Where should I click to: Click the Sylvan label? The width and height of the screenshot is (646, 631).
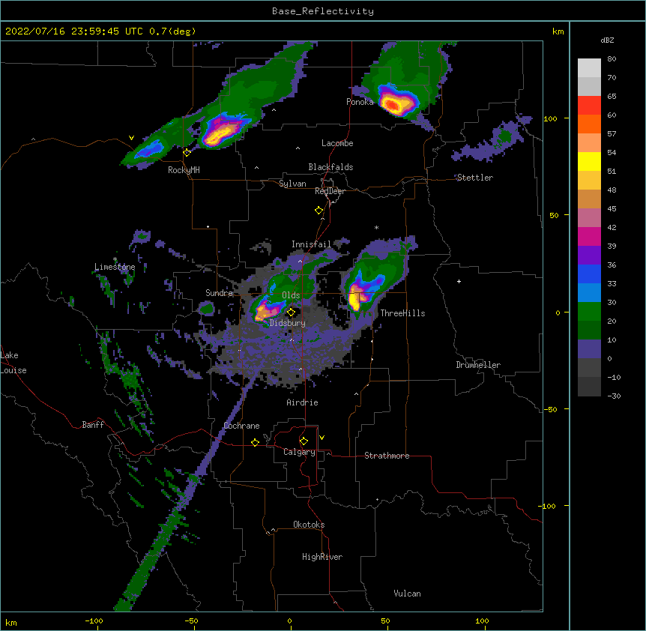[292, 184]
